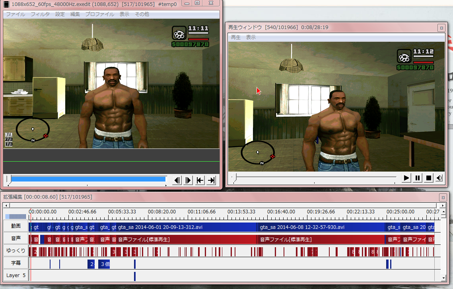This screenshot has width=453, height=289.
Task: Open the ファイル menu
Action: click(x=16, y=14)
